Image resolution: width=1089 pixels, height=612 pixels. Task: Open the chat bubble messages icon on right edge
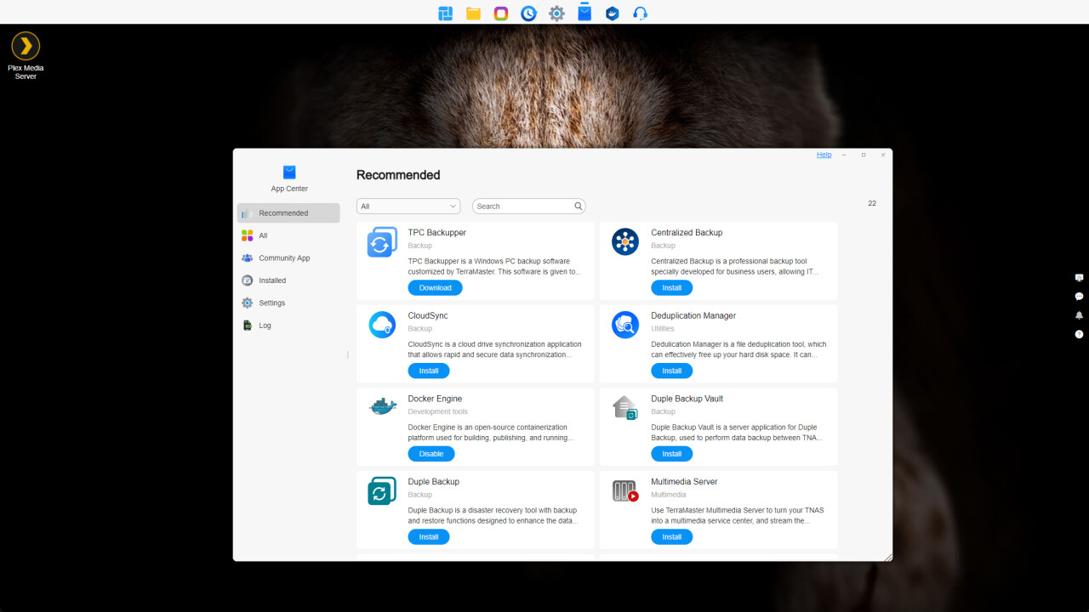pyautogui.click(x=1079, y=297)
